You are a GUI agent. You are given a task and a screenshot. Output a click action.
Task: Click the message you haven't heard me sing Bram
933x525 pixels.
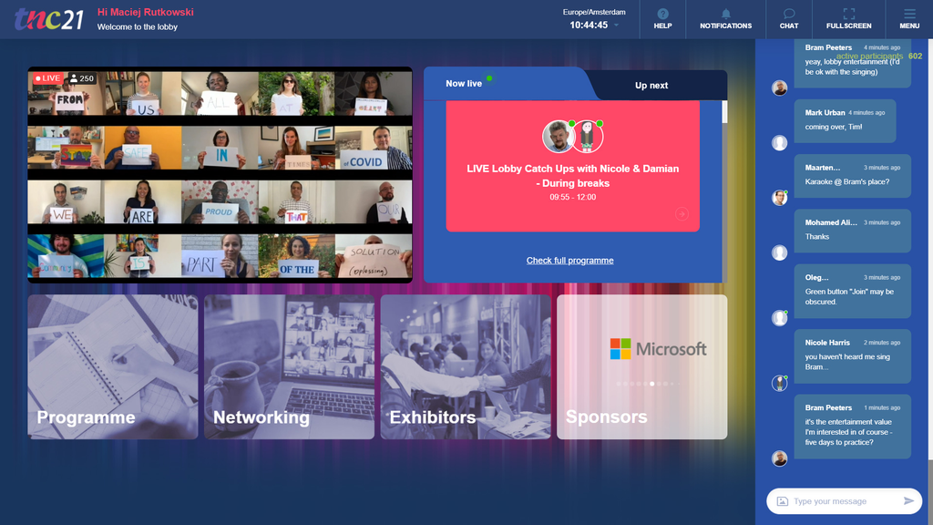(847, 361)
